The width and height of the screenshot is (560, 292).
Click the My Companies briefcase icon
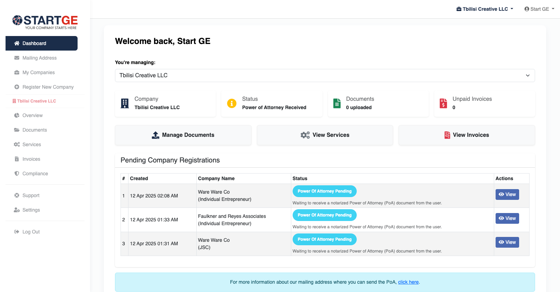(17, 72)
